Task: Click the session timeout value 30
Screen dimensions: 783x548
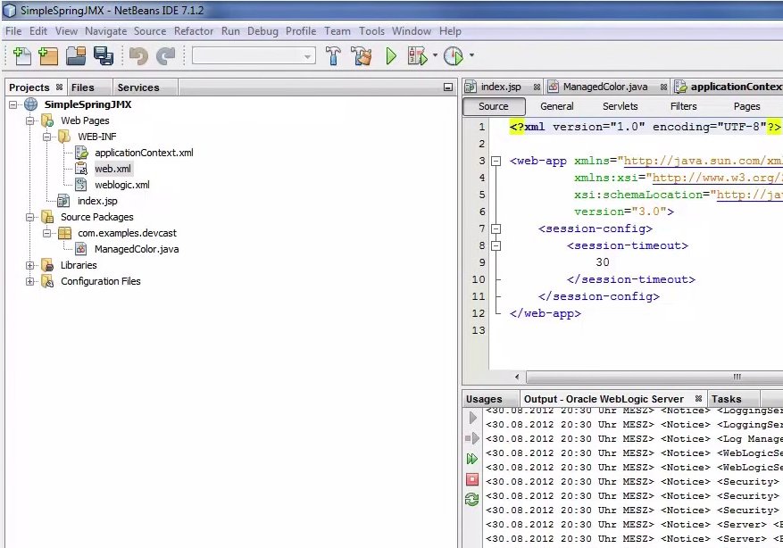Action: coord(603,262)
